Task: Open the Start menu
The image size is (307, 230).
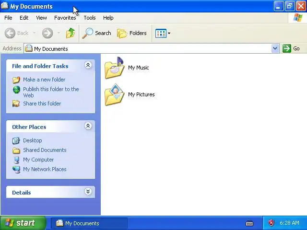Action: coord(23,223)
